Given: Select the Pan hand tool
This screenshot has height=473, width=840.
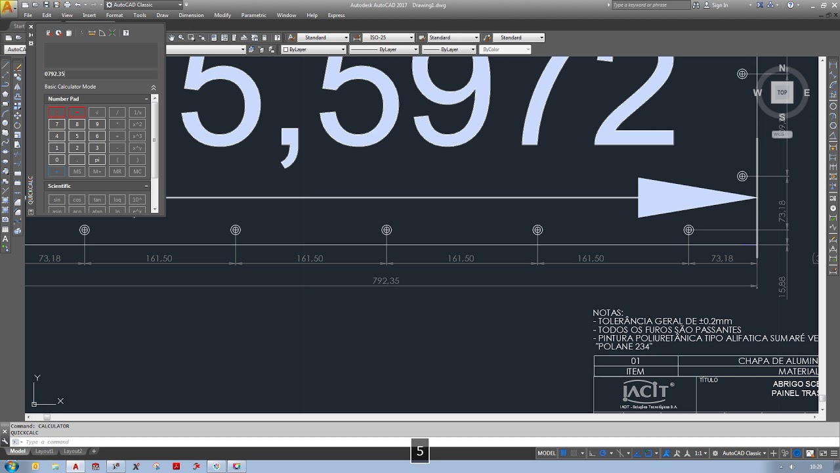Looking at the screenshot, I should point(171,37).
